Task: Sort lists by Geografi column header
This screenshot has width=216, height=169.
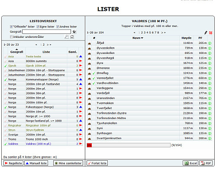Action: (x=17, y=52)
